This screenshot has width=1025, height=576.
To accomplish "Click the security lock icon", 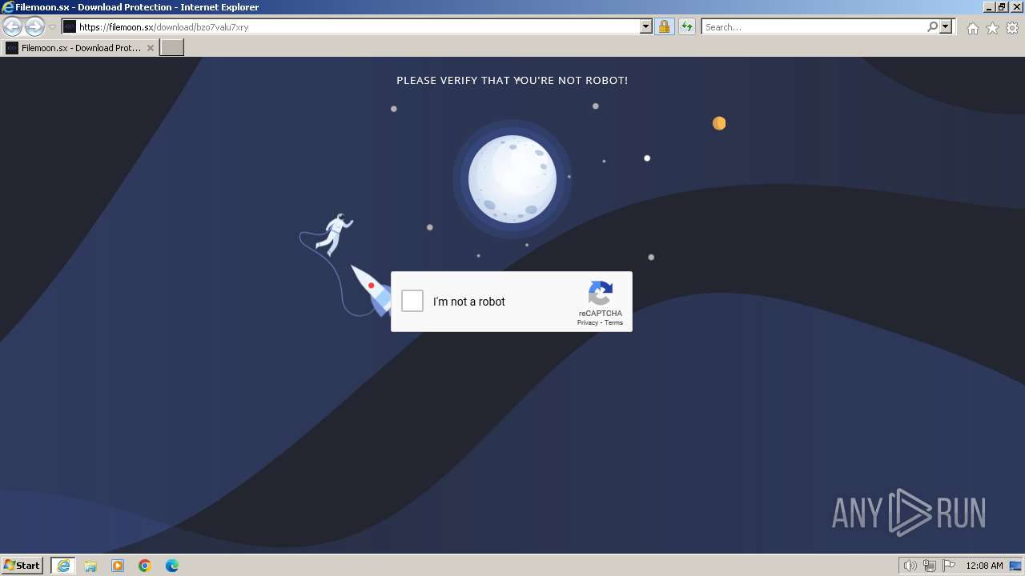I will pos(664,26).
